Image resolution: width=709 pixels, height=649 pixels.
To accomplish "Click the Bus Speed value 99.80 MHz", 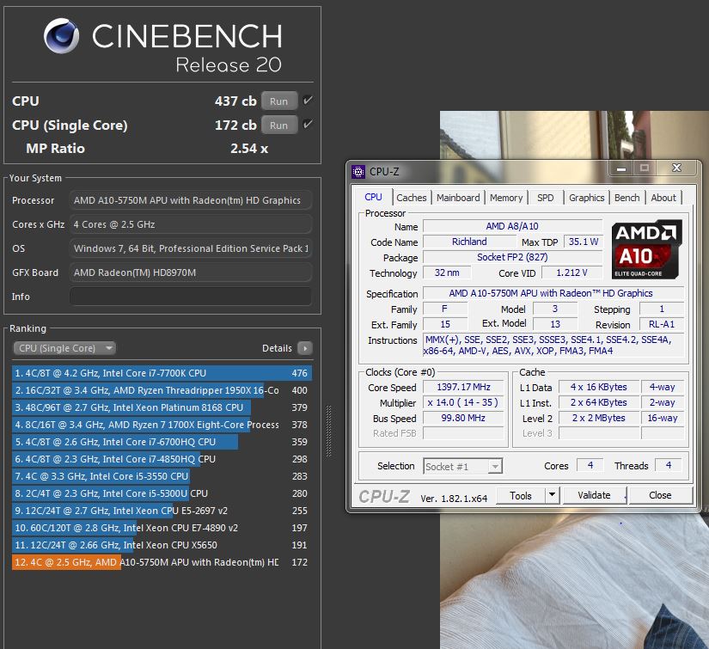I will click(x=463, y=418).
